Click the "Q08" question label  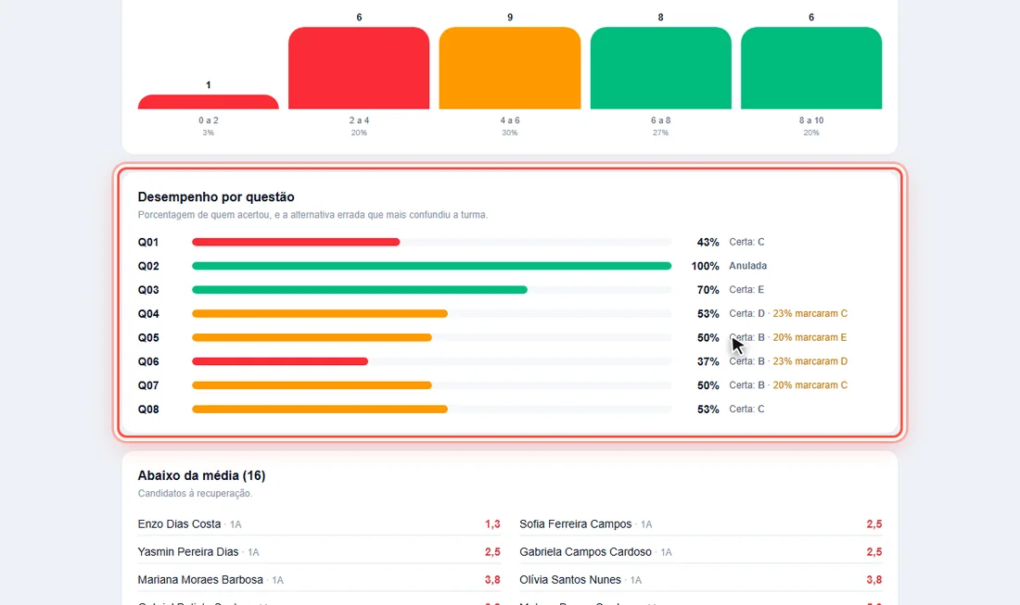point(148,410)
